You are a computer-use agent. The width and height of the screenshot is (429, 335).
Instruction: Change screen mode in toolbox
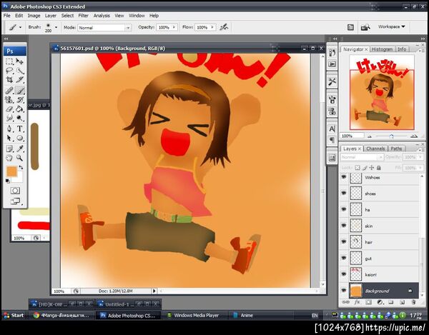[x=15, y=201]
